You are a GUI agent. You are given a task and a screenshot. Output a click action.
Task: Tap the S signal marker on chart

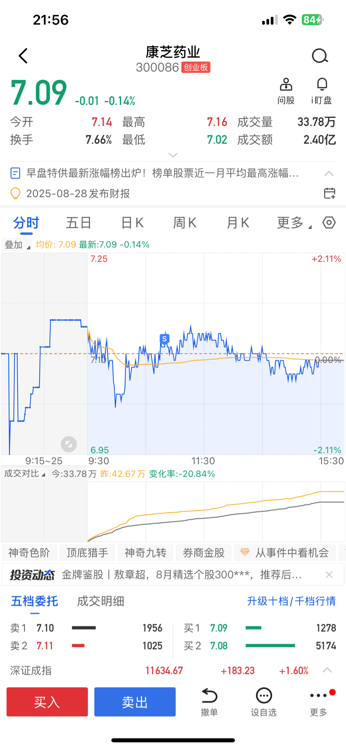(164, 339)
